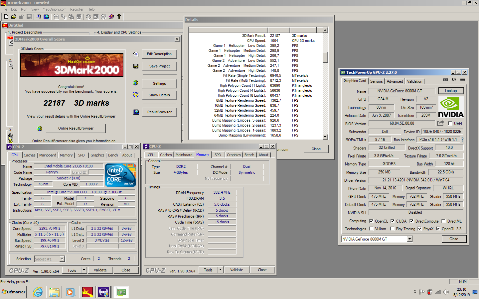479x299 pixels.
Task: Click the monitor with magnifier toolbar icon
Action: pos(46,17)
